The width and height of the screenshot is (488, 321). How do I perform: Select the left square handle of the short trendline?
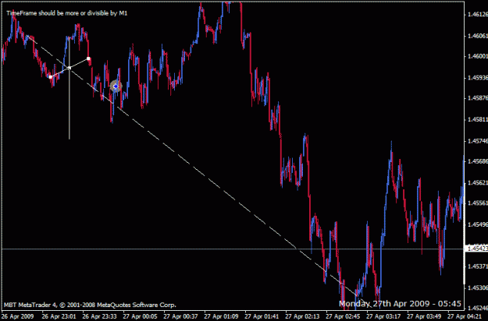51,76
